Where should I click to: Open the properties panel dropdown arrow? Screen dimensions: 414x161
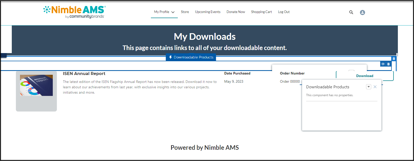369,87
